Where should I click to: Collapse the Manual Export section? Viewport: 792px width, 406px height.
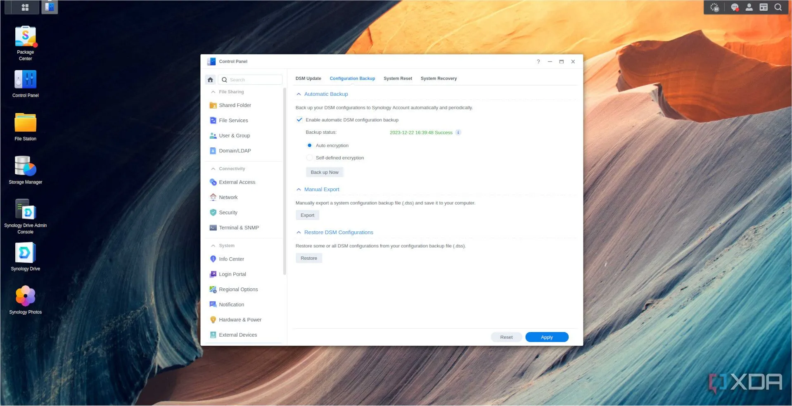tap(299, 190)
